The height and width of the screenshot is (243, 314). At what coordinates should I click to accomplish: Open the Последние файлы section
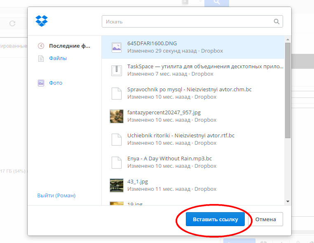pos(69,46)
